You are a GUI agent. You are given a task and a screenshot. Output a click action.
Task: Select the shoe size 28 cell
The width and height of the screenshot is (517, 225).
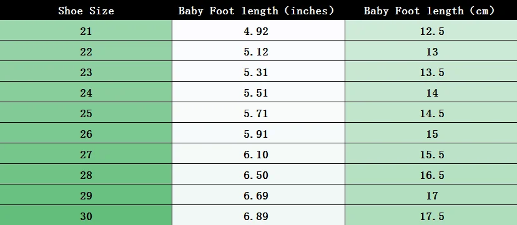coord(86,174)
